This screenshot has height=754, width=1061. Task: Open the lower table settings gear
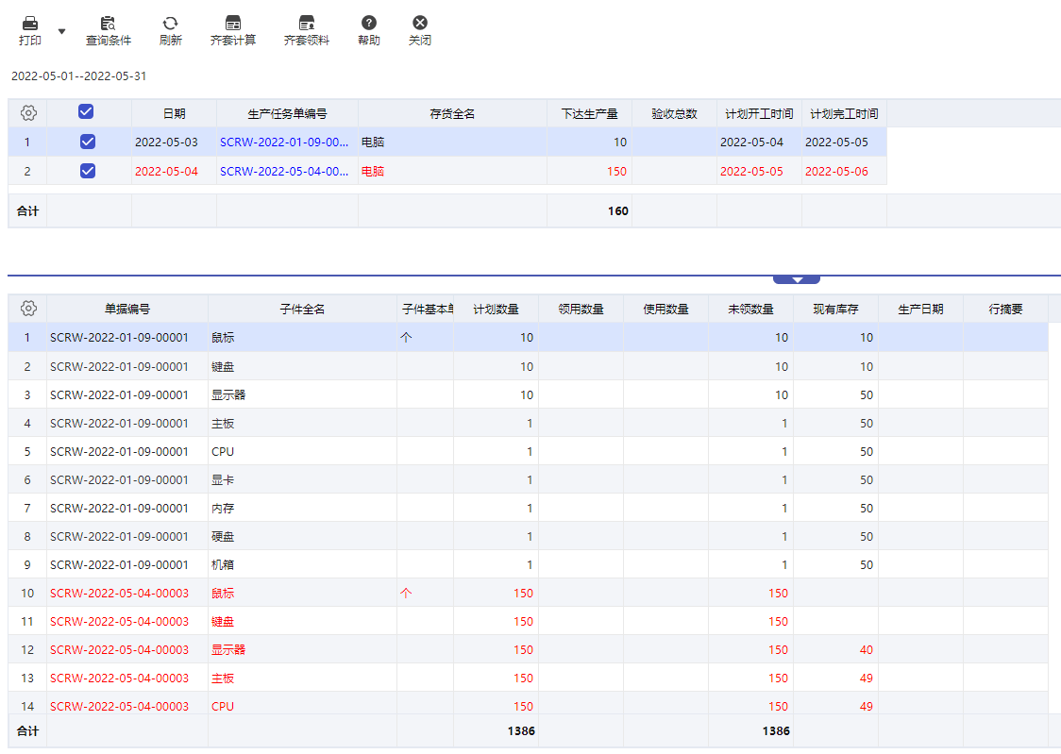[28, 309]
